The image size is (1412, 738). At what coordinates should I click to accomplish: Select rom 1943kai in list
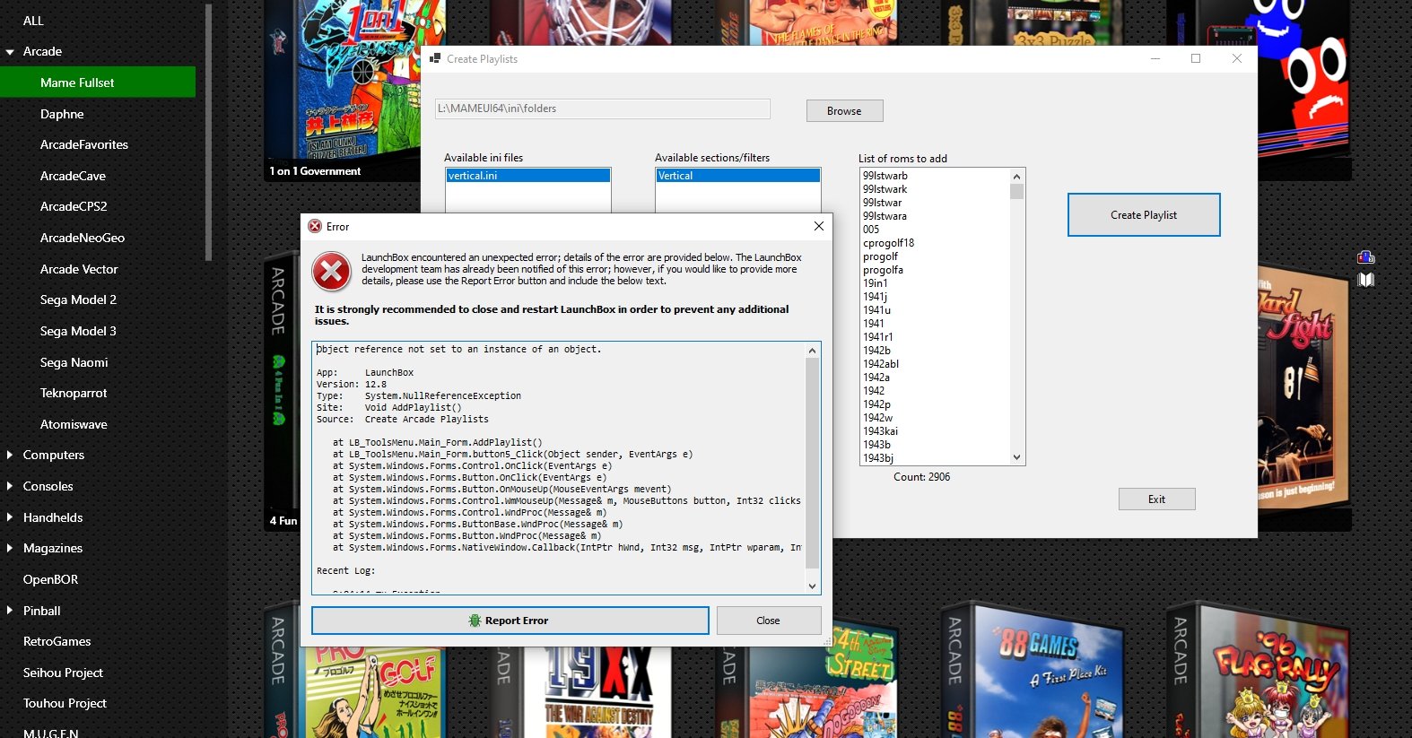coord(880,431)
